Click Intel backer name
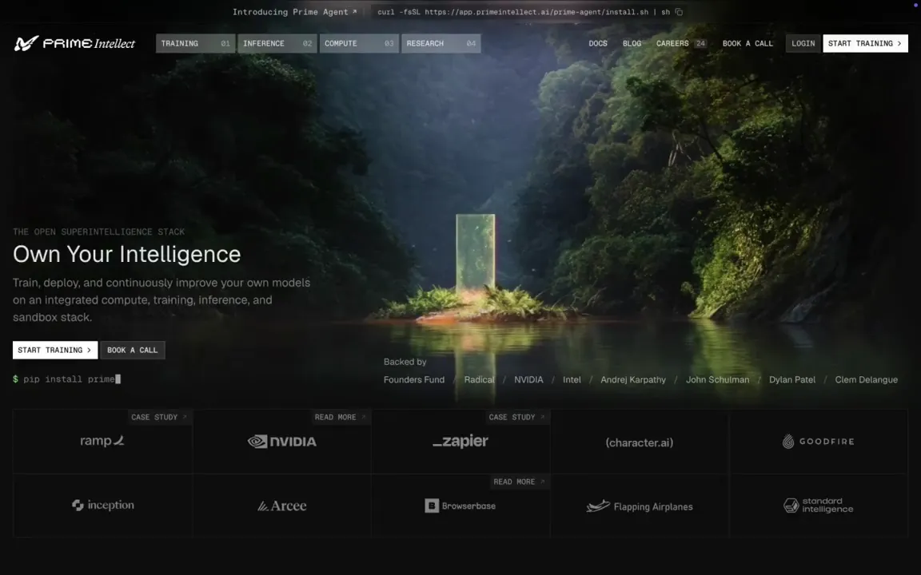Screen dimensions: 921x575 click(572, 379)
